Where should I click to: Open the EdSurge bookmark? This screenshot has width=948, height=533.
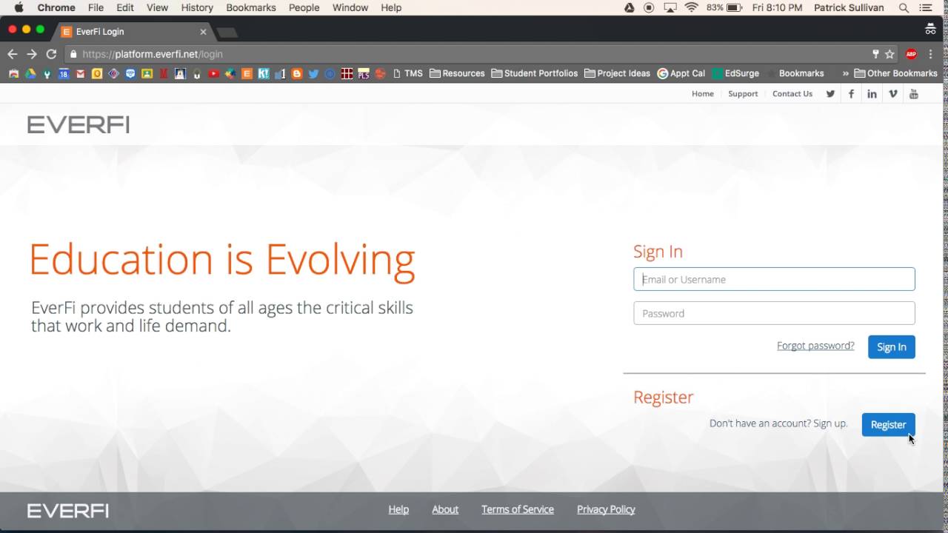click(x=736, y=73)
